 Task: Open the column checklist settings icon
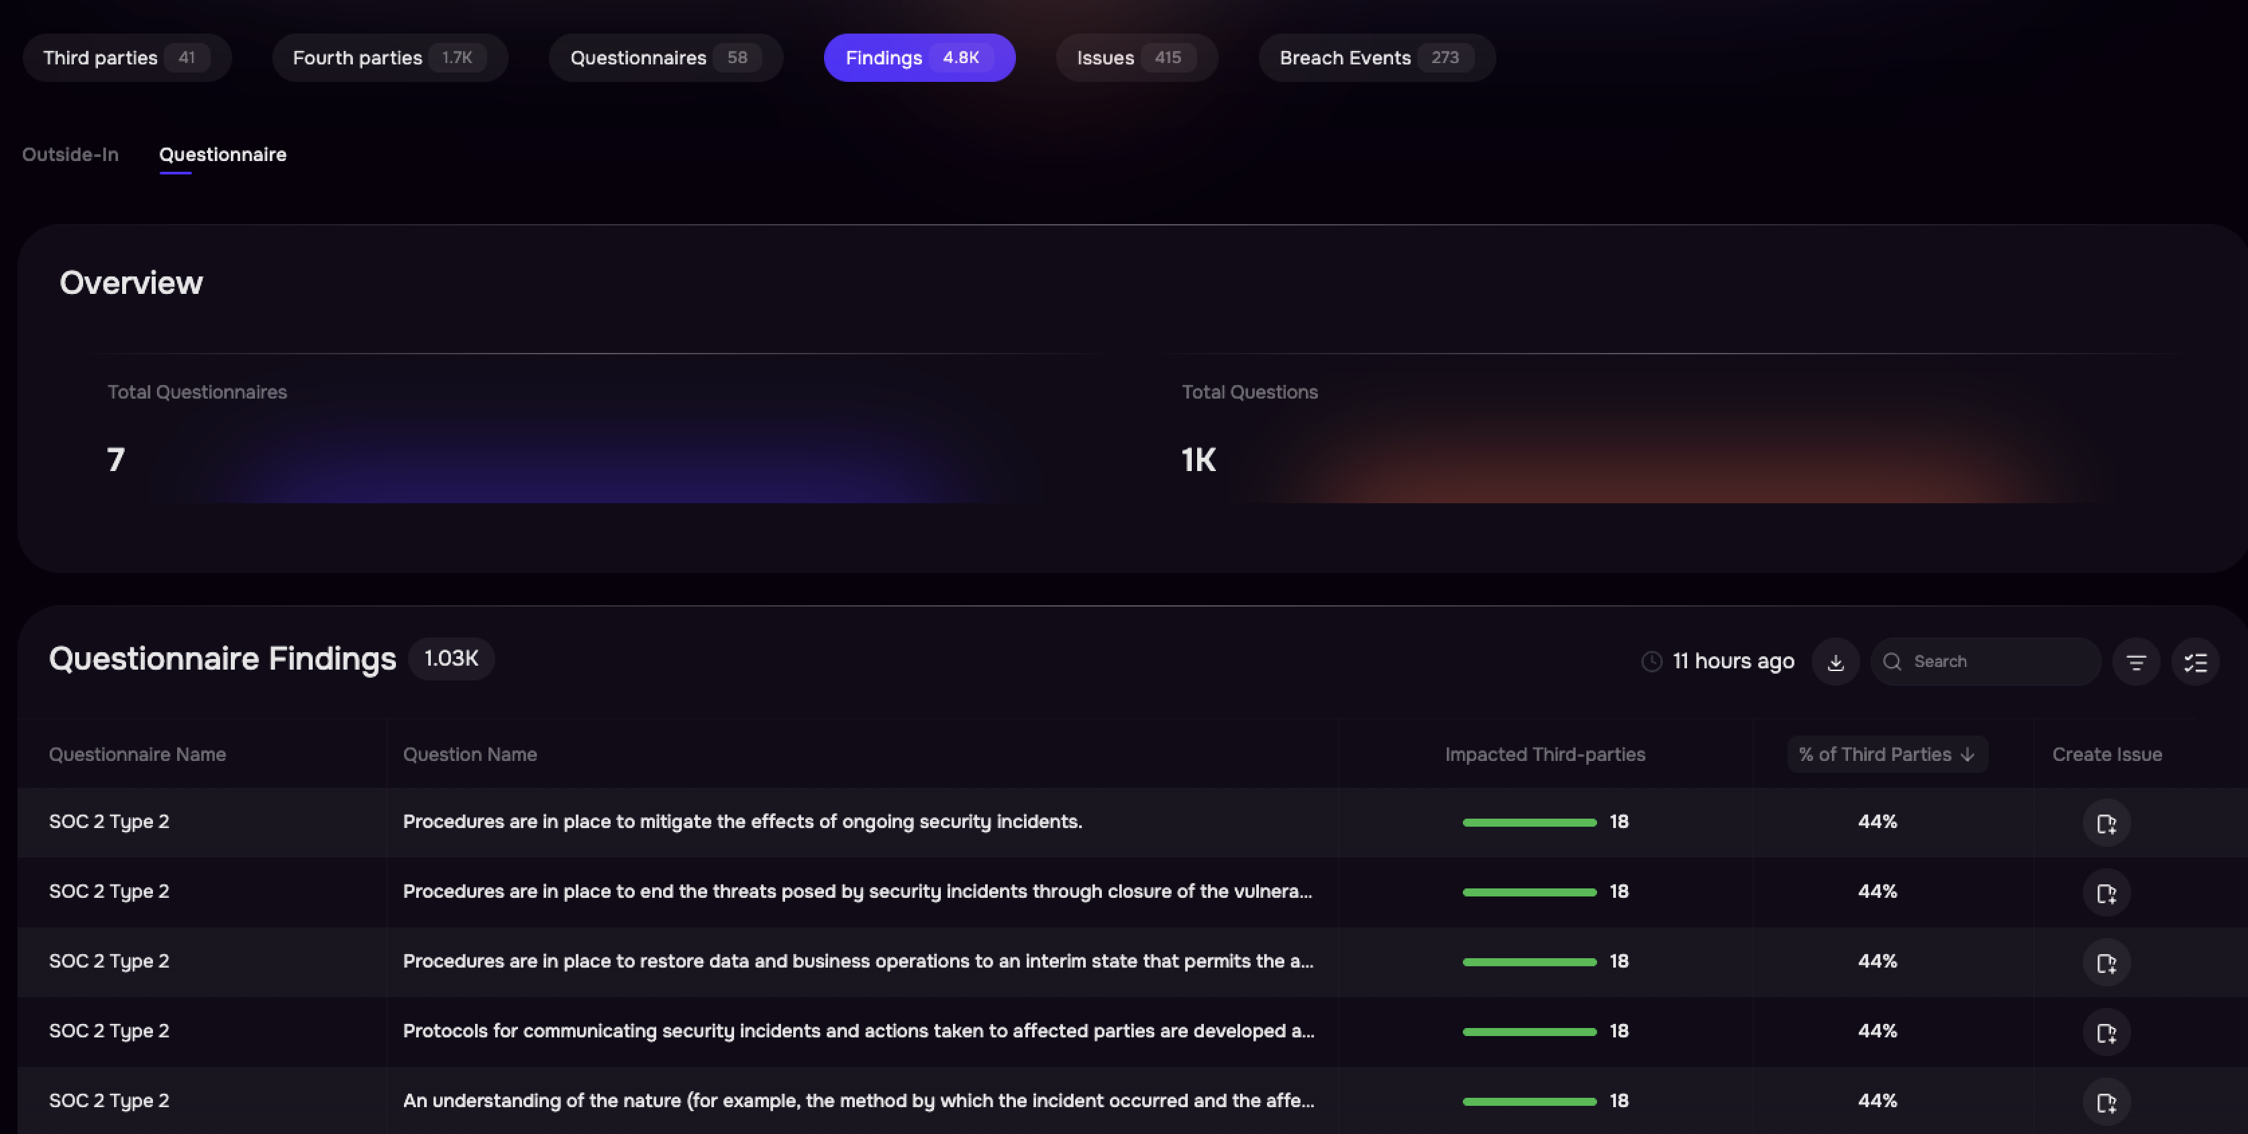2195,662
